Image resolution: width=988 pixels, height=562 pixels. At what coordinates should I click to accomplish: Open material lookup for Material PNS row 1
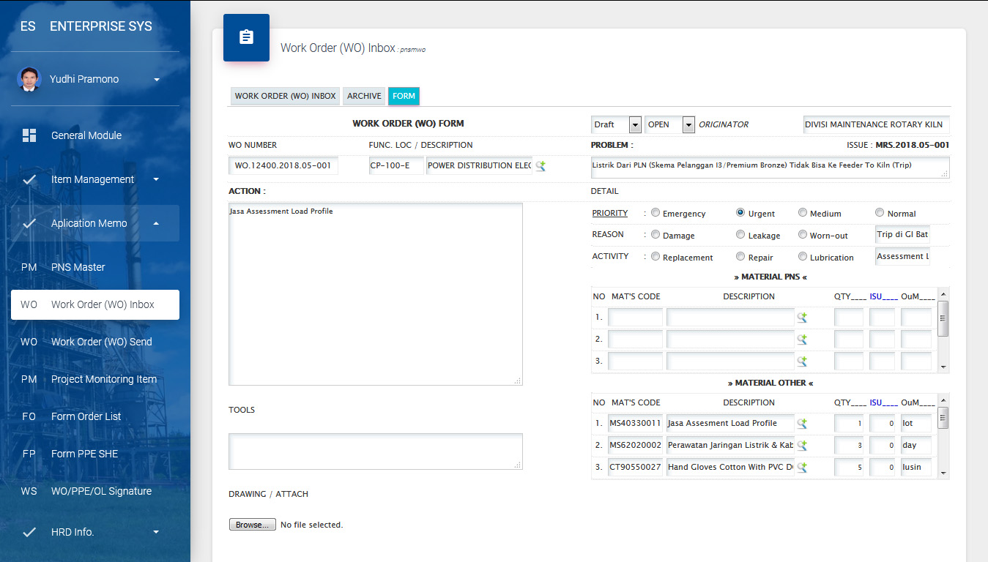coord(802,318)
